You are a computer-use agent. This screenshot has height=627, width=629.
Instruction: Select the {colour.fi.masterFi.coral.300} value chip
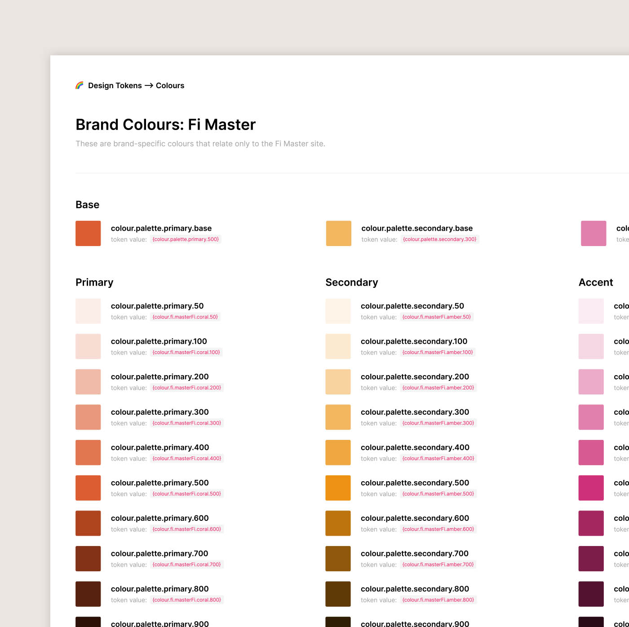[187, 423]
